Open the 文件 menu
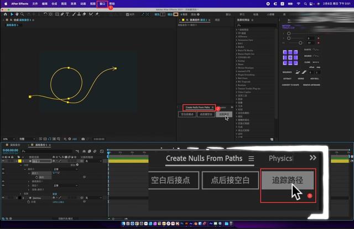354x229 pixels. coord(35,4)
